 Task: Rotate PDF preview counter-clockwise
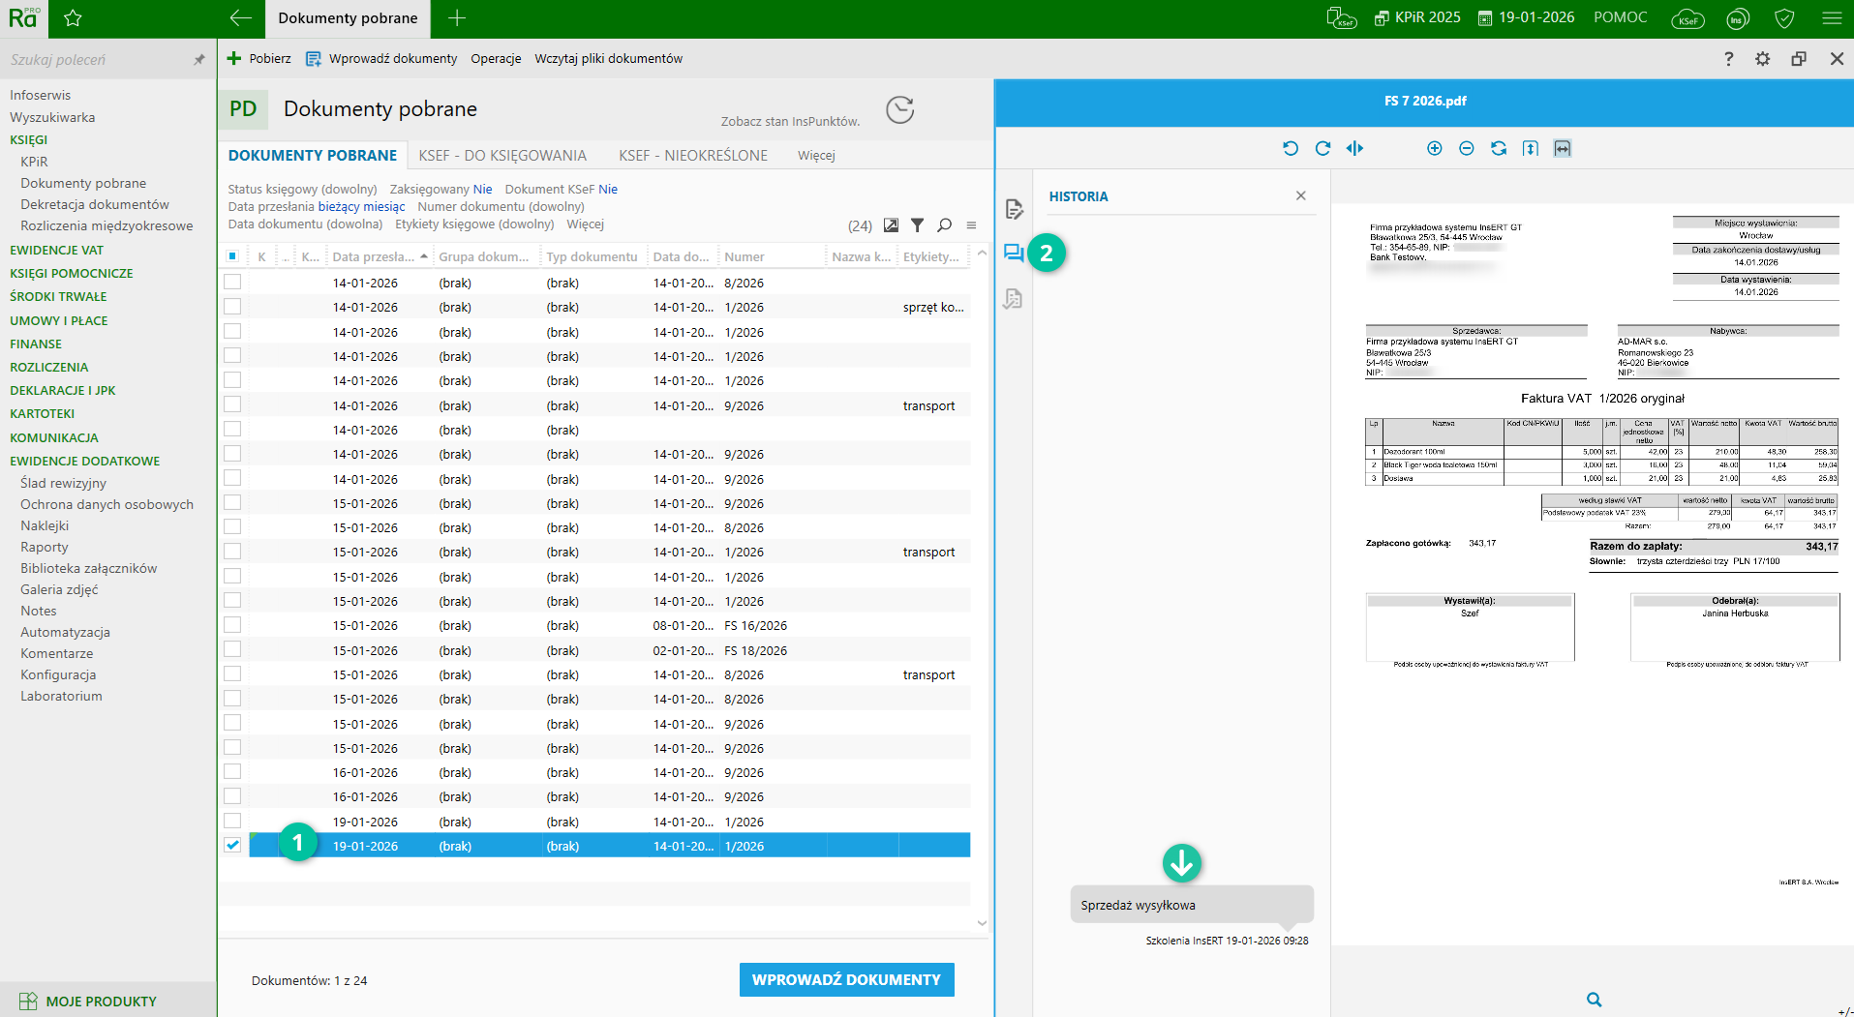1291,148
